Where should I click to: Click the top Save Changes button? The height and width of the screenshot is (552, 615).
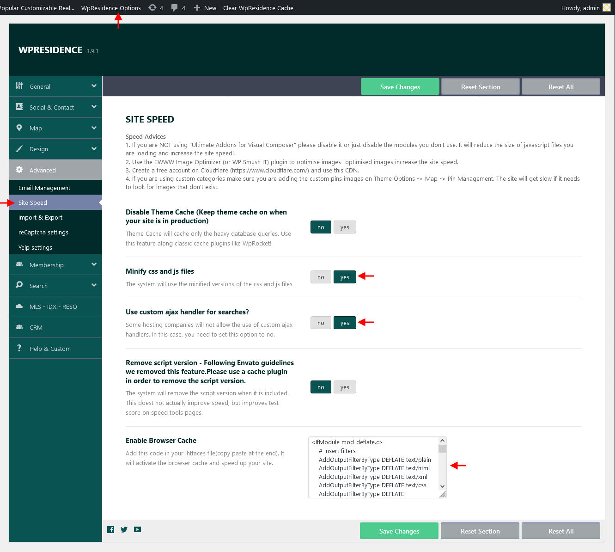tap(400, 86)
